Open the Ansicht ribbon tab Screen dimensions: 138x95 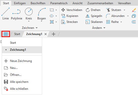coord(77,3)
